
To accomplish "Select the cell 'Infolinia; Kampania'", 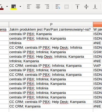I will pyautogui.click(x=51, y=61).
